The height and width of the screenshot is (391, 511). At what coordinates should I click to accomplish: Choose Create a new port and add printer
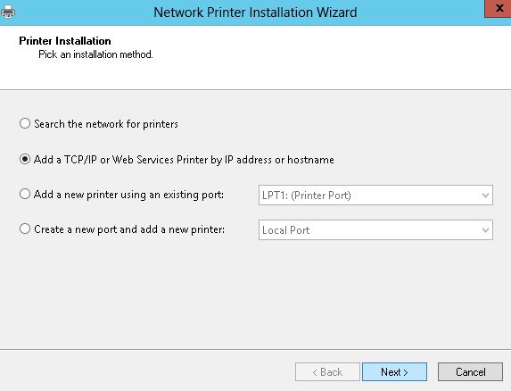pyautogui.click(x=25, y=229)
